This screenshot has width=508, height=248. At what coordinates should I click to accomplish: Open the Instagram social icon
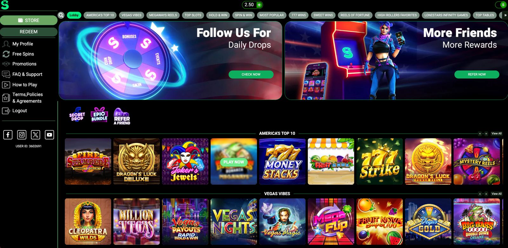click(x=22, y=135)
